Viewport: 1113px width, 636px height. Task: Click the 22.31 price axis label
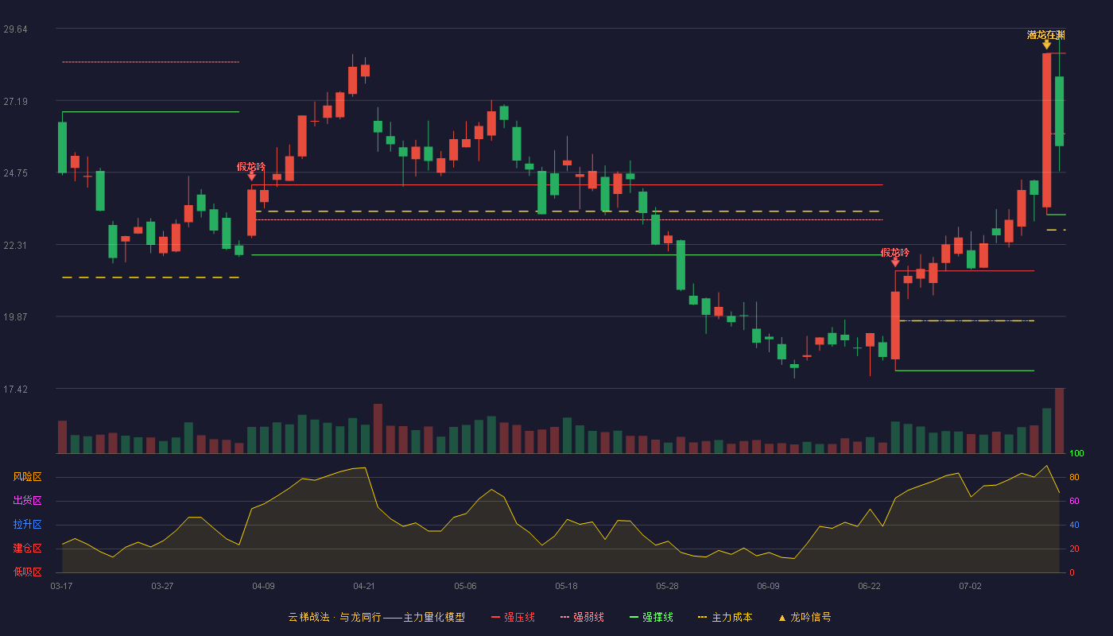point(15,246)
